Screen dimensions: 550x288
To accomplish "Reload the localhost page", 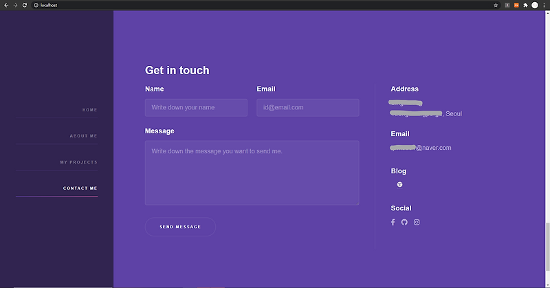I will point(25,5).
